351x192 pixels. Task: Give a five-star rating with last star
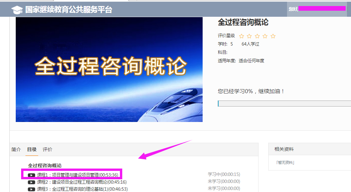click(x=273, y=36)
